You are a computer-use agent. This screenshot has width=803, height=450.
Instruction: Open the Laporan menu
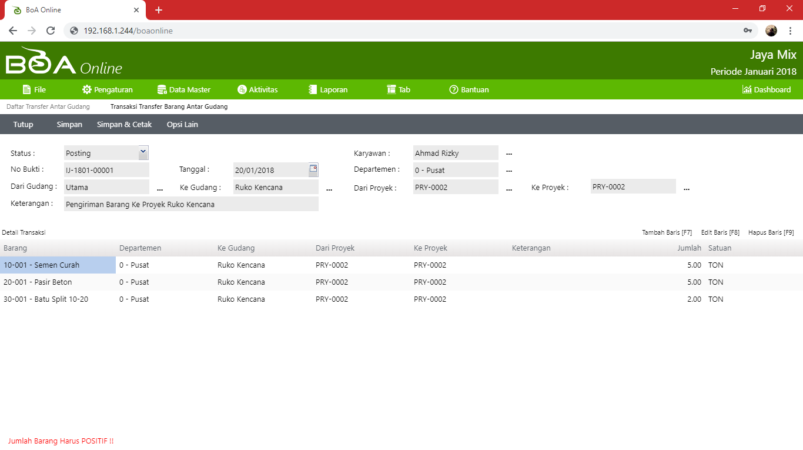tap(327, 90)
